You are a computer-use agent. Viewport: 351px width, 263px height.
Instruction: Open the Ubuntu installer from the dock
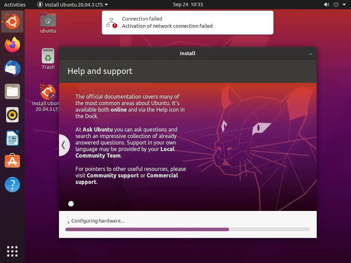(12, 22)
